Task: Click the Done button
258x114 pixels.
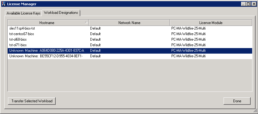Action: pyautogui.click(x=237, y=101)
